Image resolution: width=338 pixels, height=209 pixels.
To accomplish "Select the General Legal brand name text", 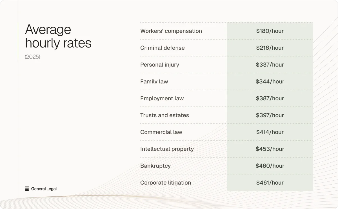I will click(44, 189).
